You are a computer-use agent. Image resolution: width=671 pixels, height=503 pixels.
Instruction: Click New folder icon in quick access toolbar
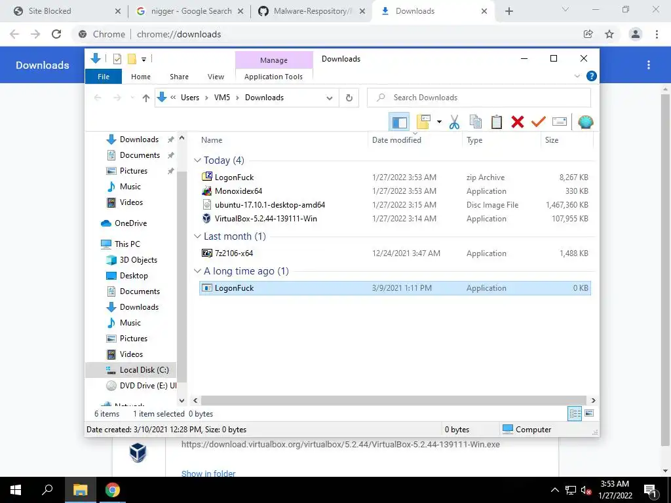pos(132,59)
